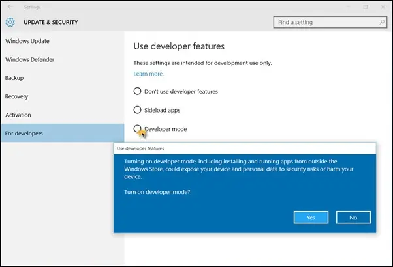Close the Settings window
Screen dimensions: 393x267
pyautogui.click(x=383, y=7)
